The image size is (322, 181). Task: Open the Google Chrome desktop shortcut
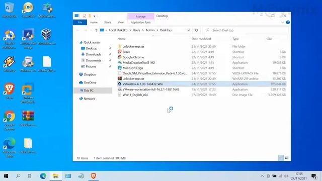point(9,121)
